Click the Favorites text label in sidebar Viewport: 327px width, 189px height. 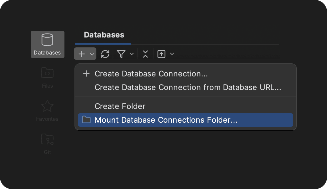(x=47, y=119)
